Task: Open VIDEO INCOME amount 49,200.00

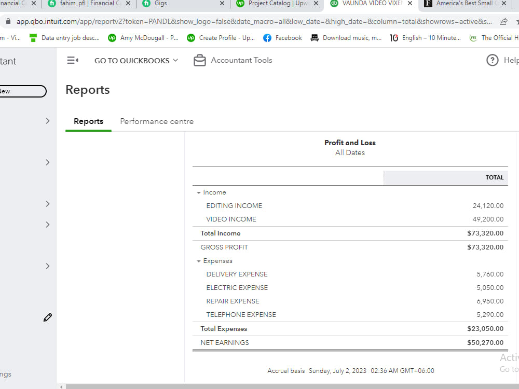Action: coord(488,219)
